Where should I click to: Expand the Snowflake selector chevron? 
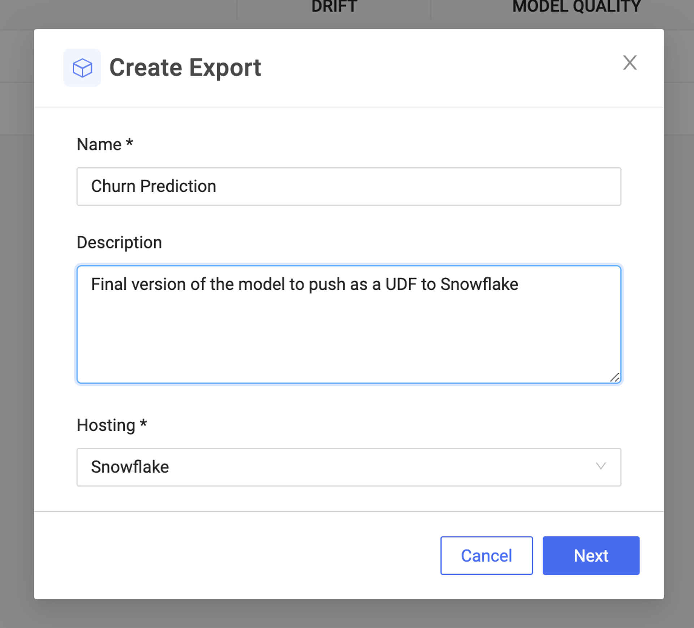[601, 467]
